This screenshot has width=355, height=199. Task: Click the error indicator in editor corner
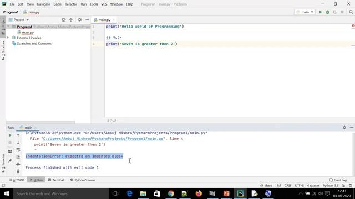click(x=353, y=26)
